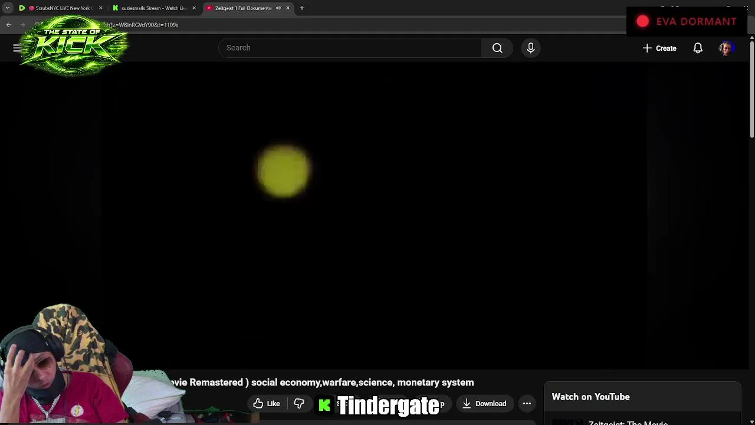Click the Watch on YouTube heading

(590, 397)
